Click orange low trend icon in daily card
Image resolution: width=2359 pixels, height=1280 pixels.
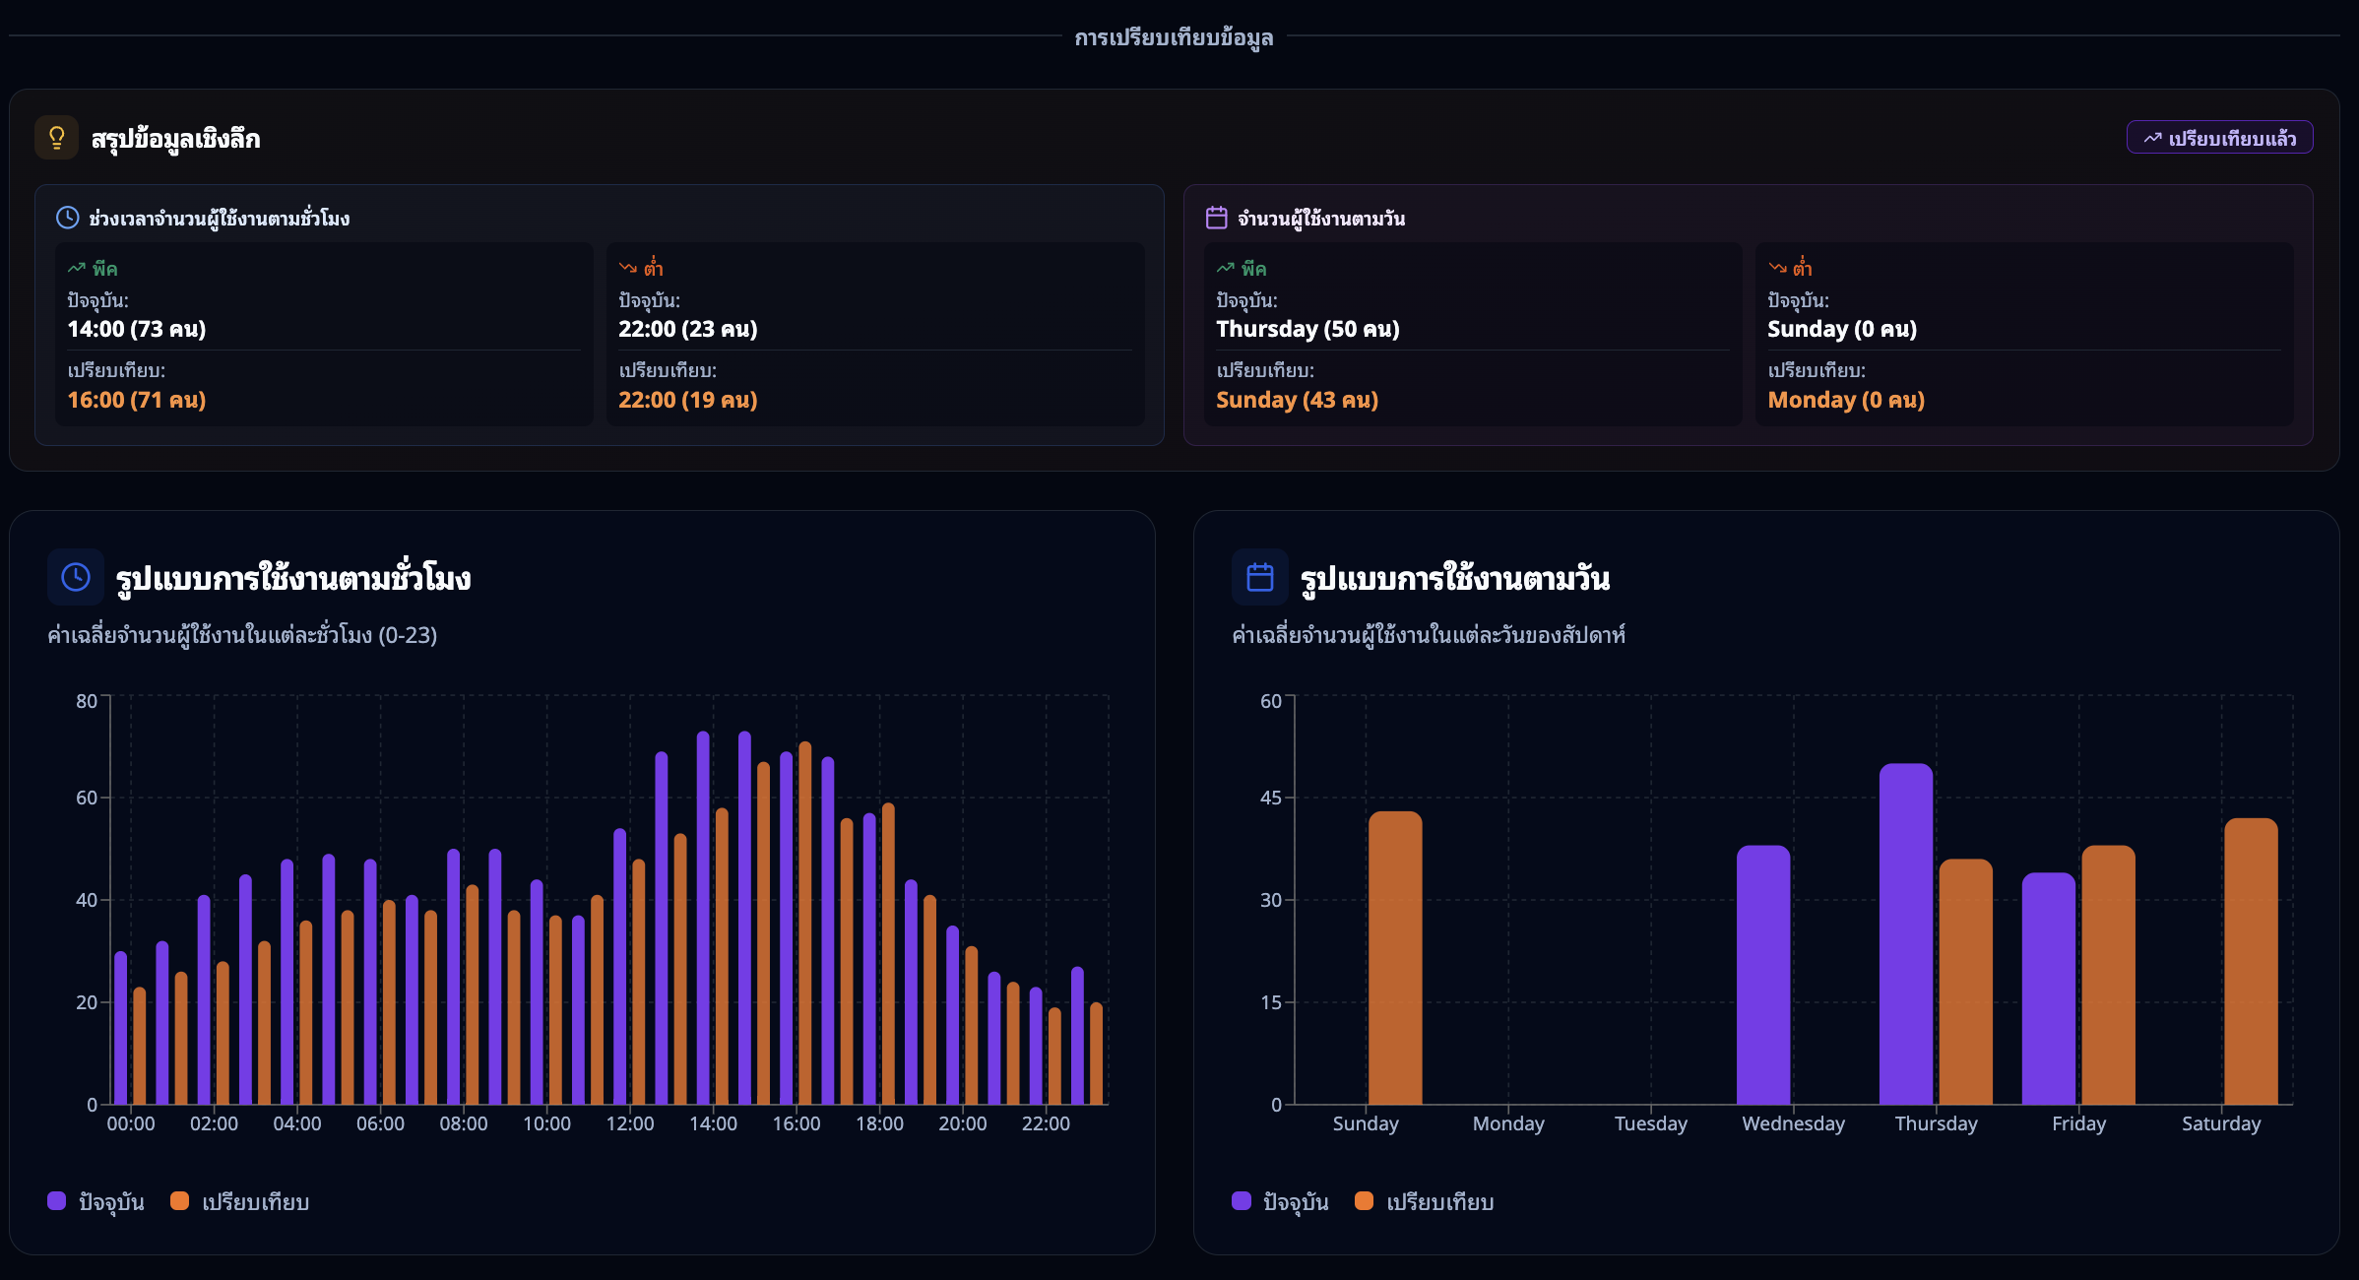[x=1777, y=268]
